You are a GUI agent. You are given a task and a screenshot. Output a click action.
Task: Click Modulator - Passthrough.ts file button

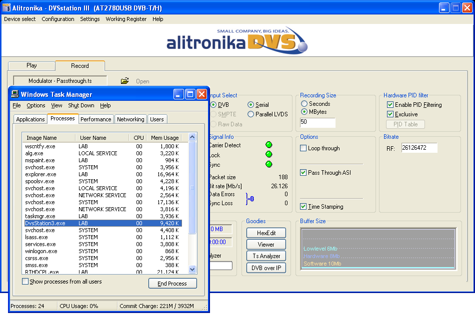tap(60, 81)
